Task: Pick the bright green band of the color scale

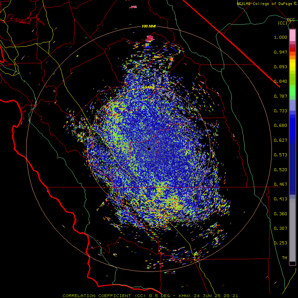Action: click(x=292, y=90)
